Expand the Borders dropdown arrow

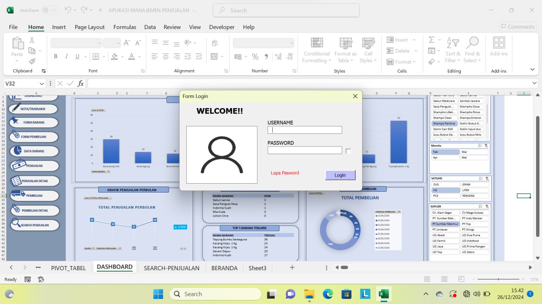tap(104, 56)
